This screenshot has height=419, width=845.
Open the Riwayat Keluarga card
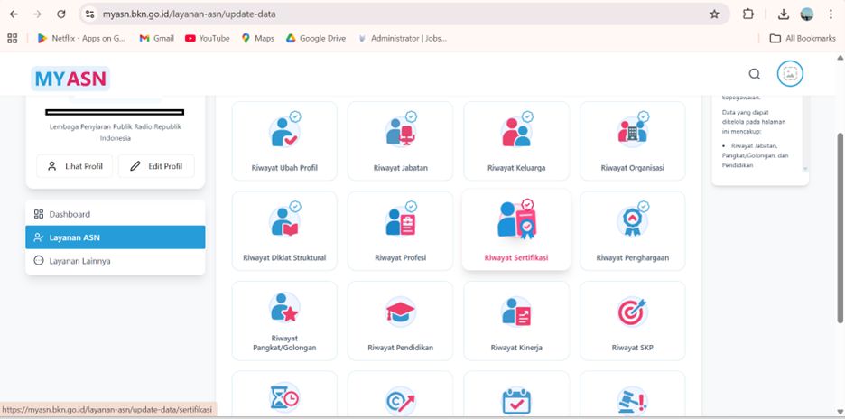pos(516,141)
